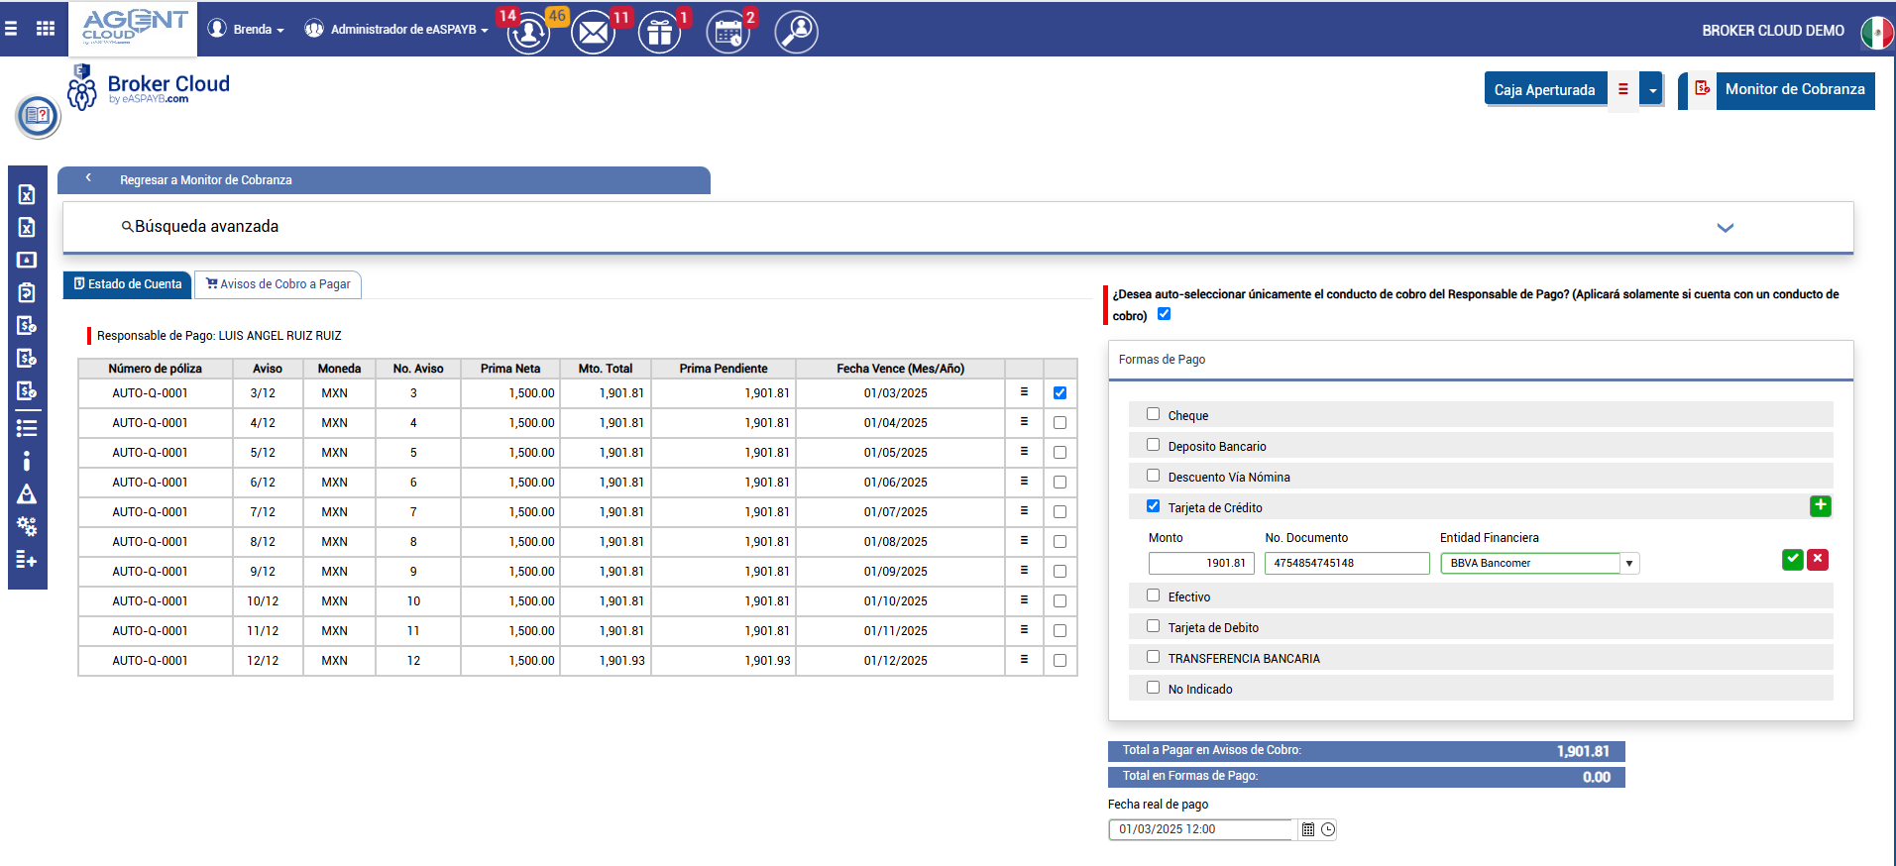Open the Brenda user dropdown
The width and height of the screenshot is (1896, 866).
(246, 29)
